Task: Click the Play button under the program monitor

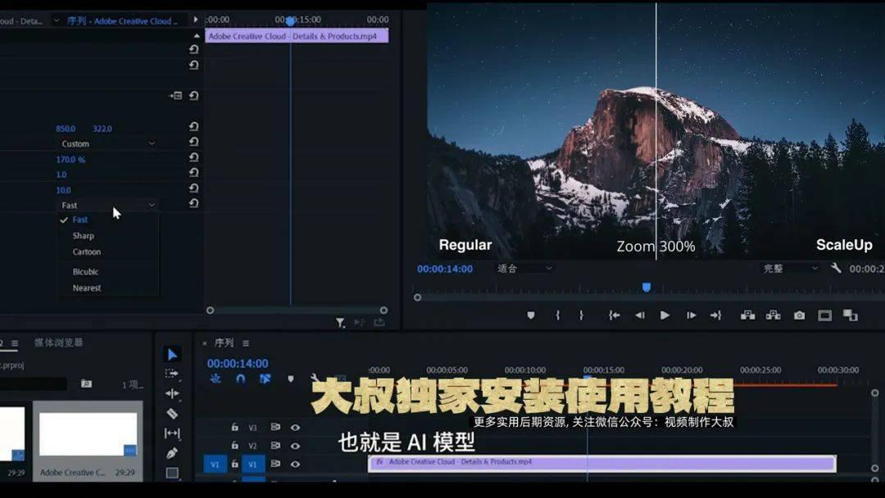Action: [665, 315]
